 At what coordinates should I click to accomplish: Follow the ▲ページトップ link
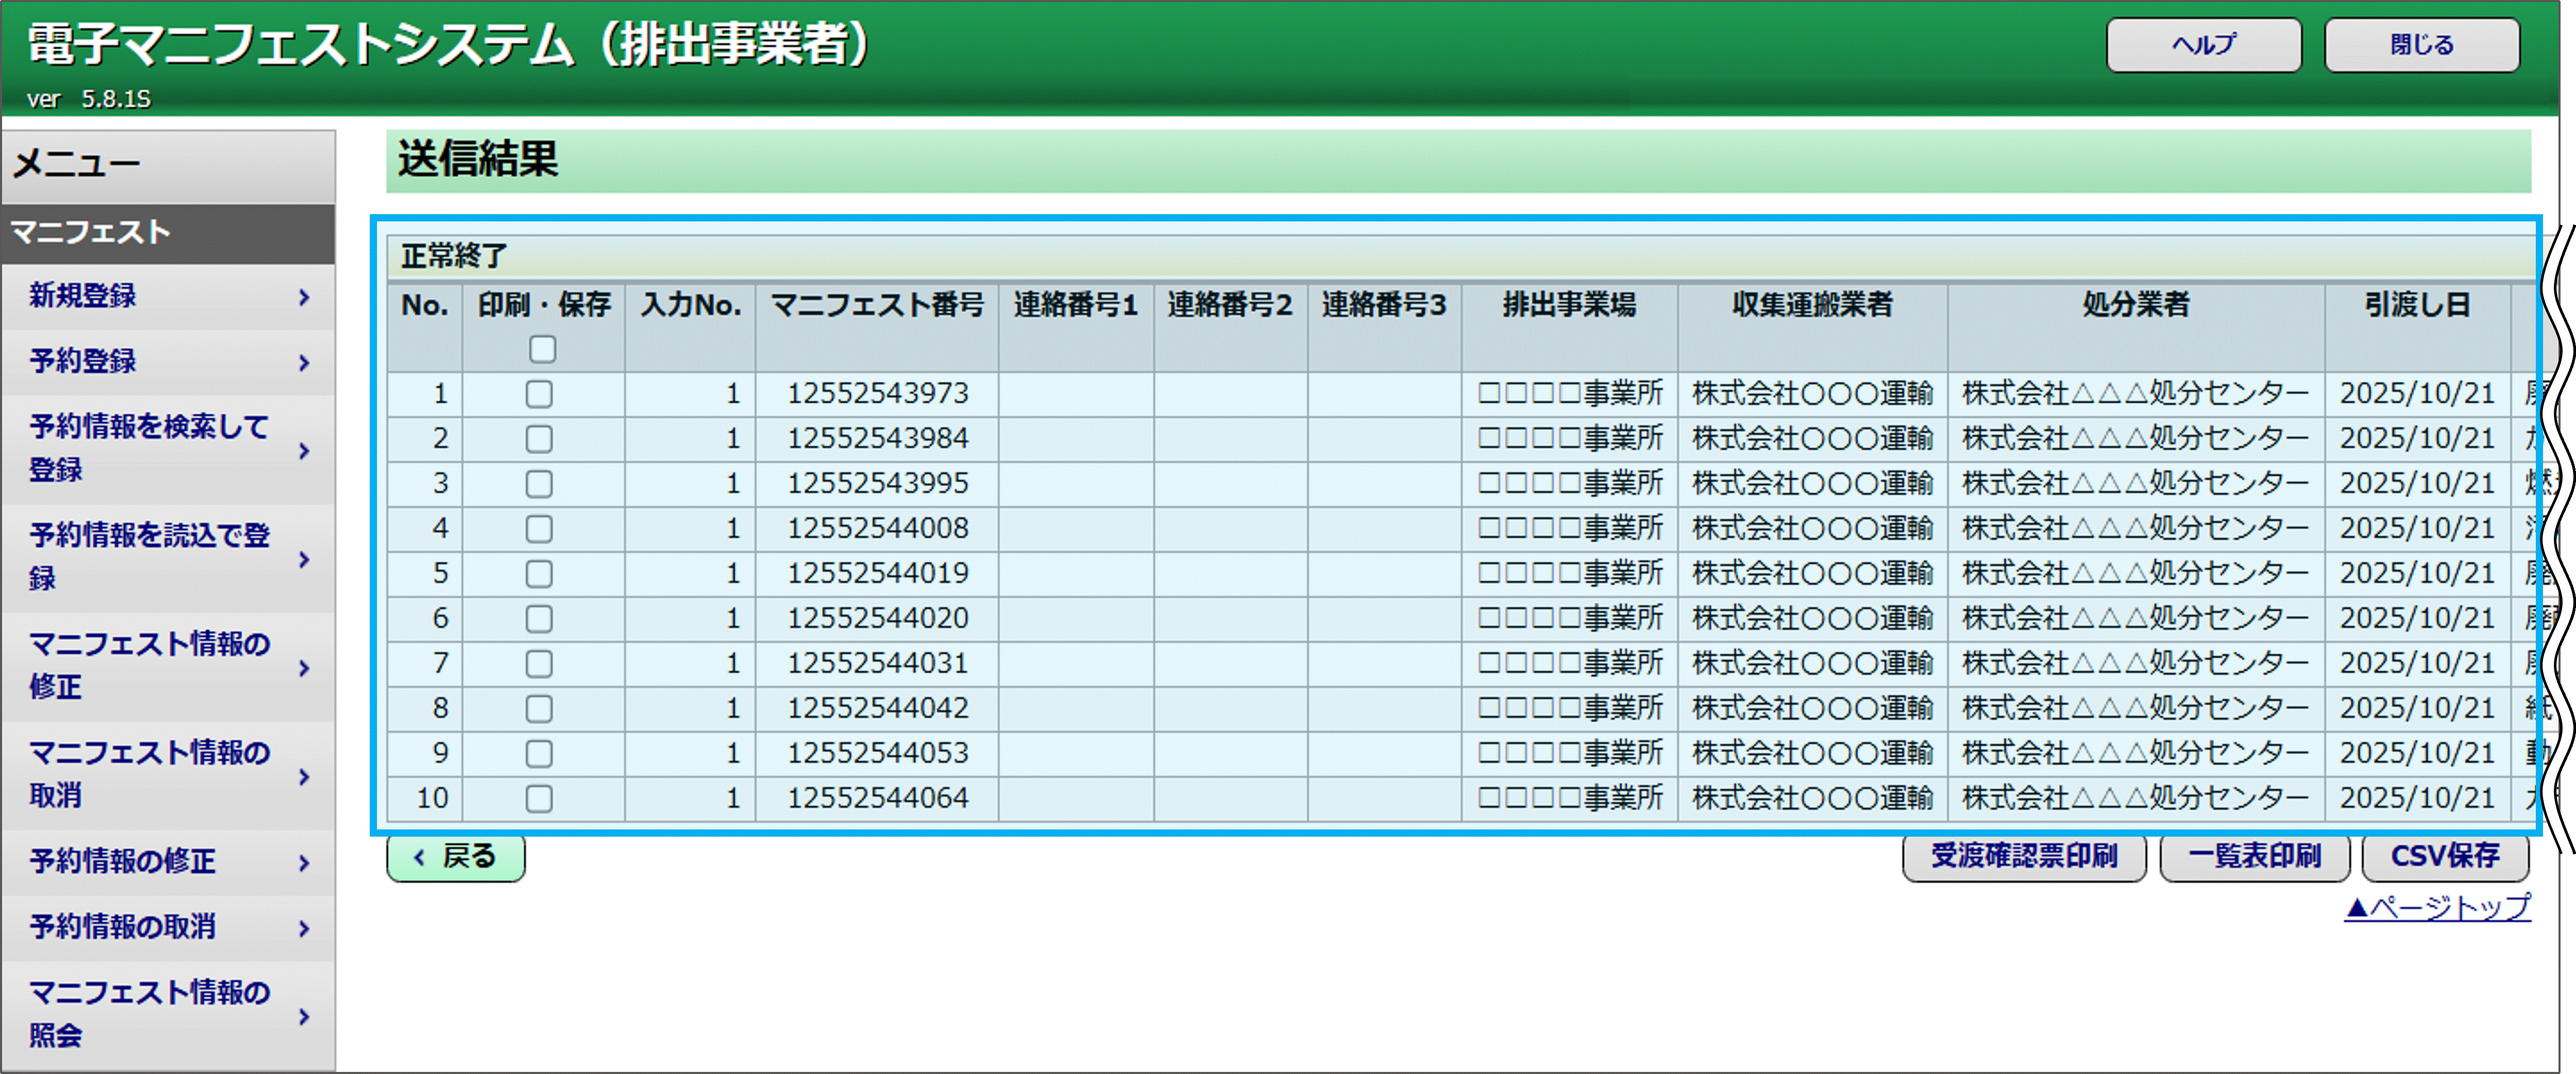2437,907
